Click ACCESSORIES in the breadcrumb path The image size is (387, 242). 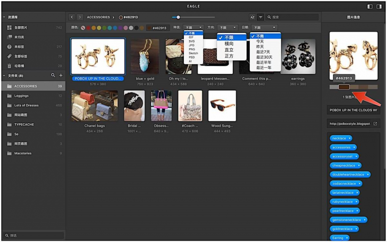click(98, 17)
